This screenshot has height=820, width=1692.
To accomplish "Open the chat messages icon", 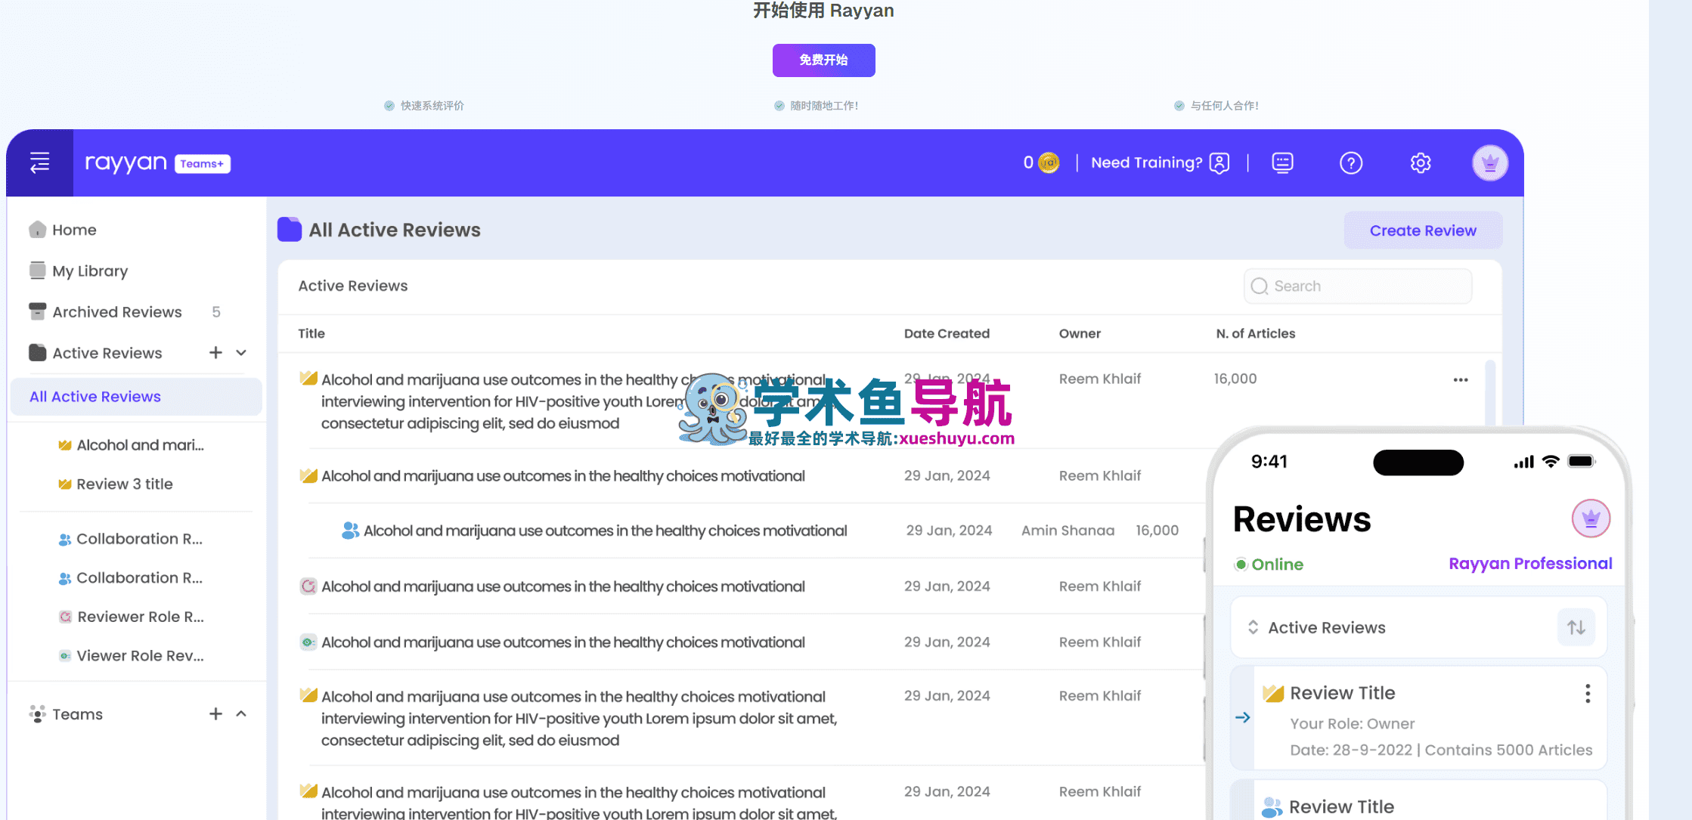I will point(1282,162).
